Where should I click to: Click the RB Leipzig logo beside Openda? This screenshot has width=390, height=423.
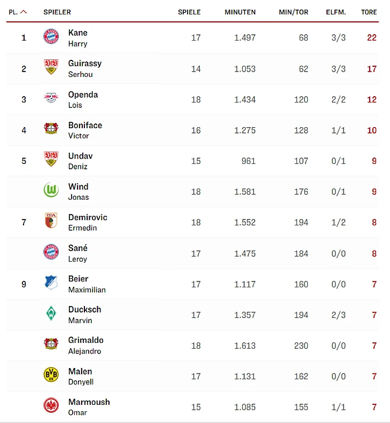tap(51, 98)
